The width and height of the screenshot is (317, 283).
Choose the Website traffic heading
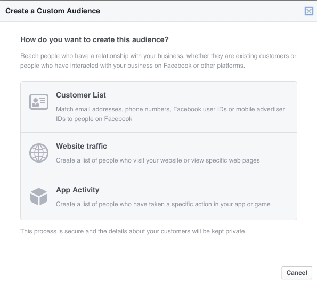pyautogui.click(x=82, y=146)
